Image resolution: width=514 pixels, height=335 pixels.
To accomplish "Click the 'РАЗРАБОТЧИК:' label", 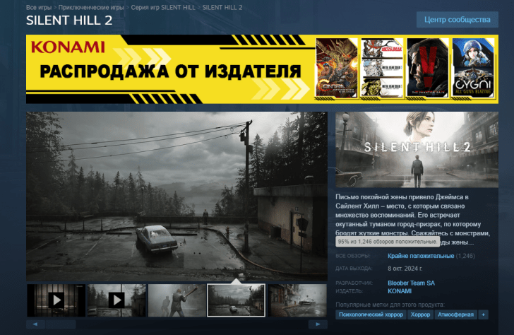I will pyautogui.click(x=354, y=283).
